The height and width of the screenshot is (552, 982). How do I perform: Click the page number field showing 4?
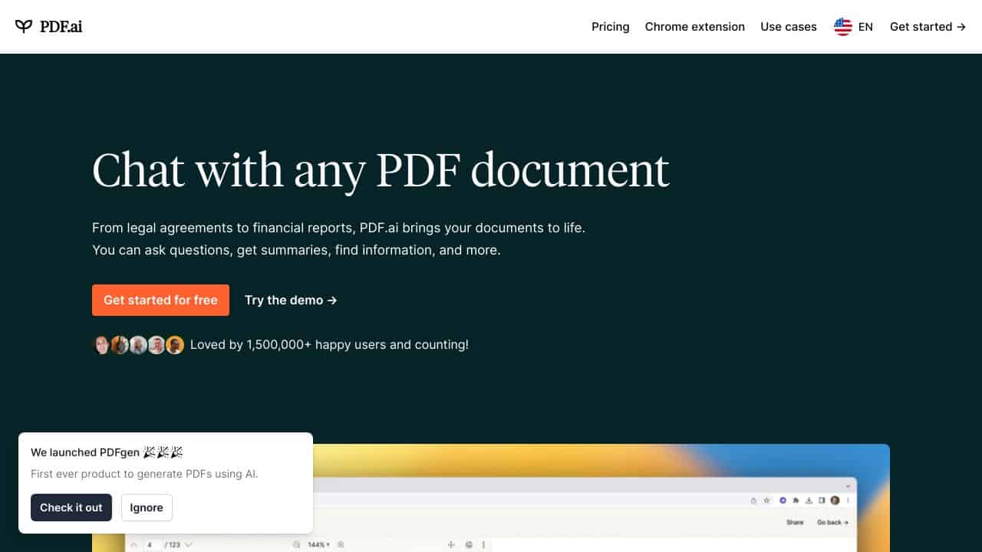[x=151, y=545]
